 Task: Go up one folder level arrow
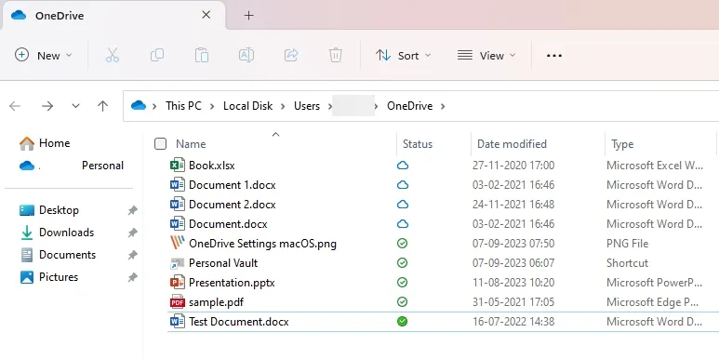(102, 106)
